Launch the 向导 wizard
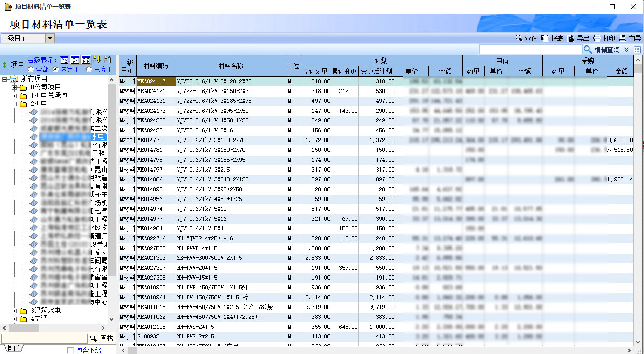 click(x=629, y=38)
